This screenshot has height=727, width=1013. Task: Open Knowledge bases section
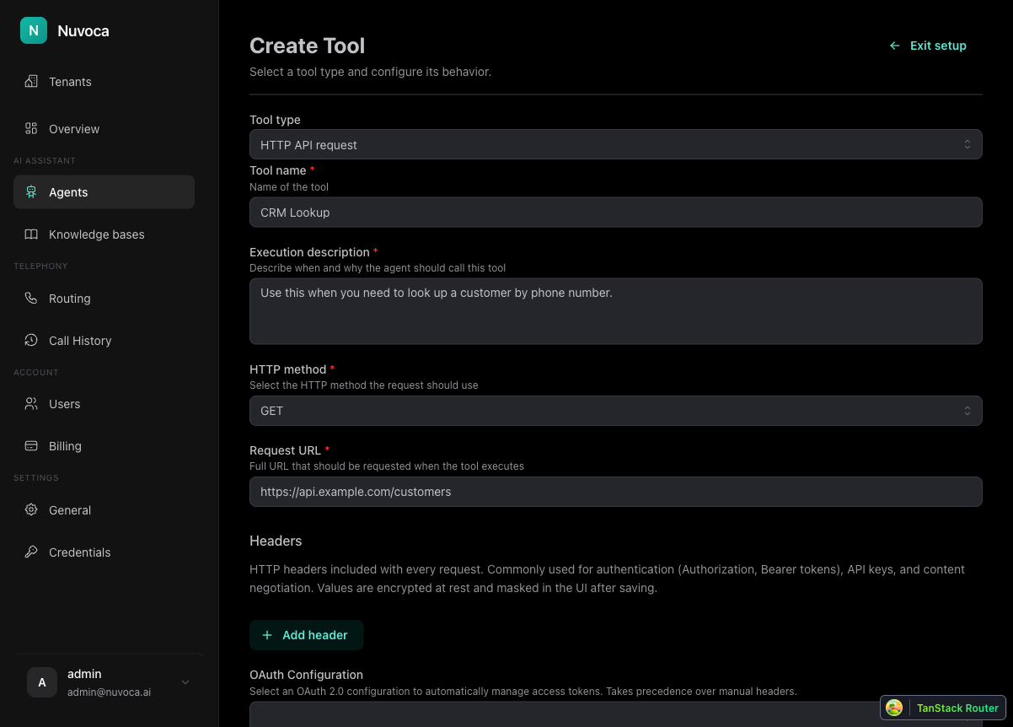104,234
